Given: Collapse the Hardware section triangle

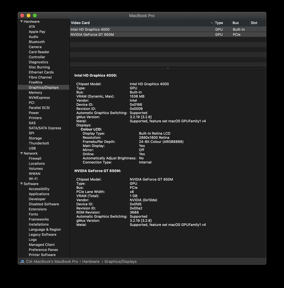Looking at the screenshot, I should (21, 21).
